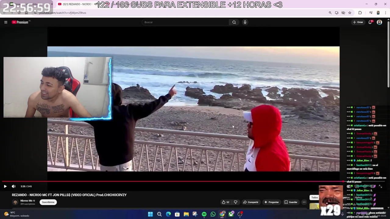The width and height of the screenshot is (390, 219).
Task: Open the browser extensions puzzle icon
Action: [x=360, y=13]
